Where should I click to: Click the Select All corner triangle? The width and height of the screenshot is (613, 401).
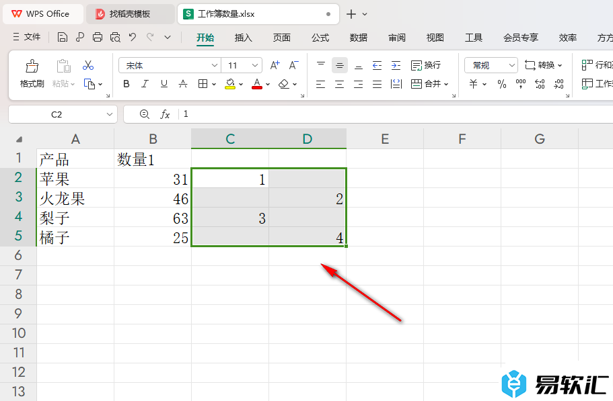click(x=18, y=139)
